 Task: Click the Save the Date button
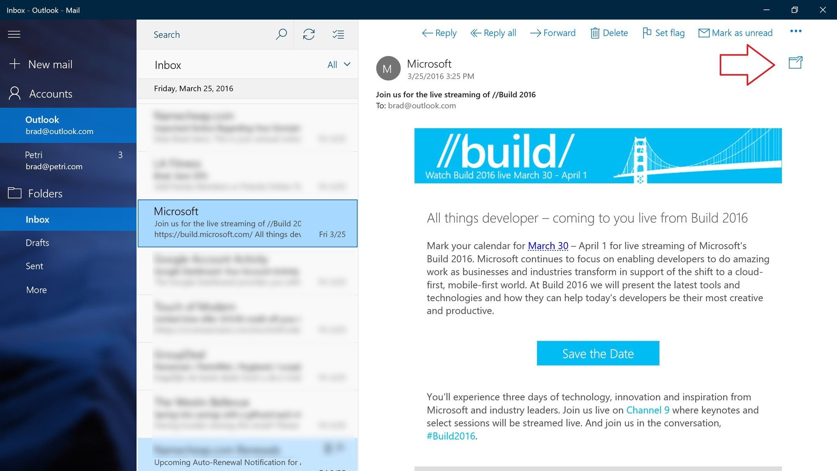click(x=598, y=353)
